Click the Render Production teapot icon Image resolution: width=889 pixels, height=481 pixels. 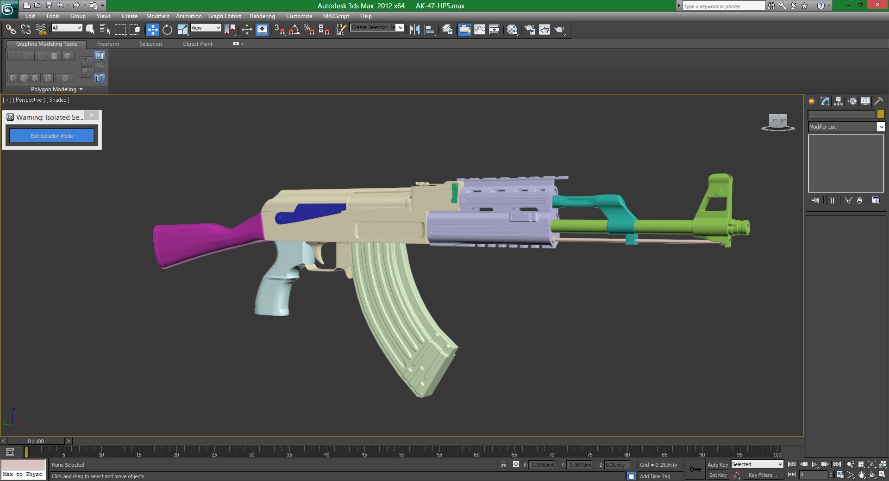click(560, 30)
